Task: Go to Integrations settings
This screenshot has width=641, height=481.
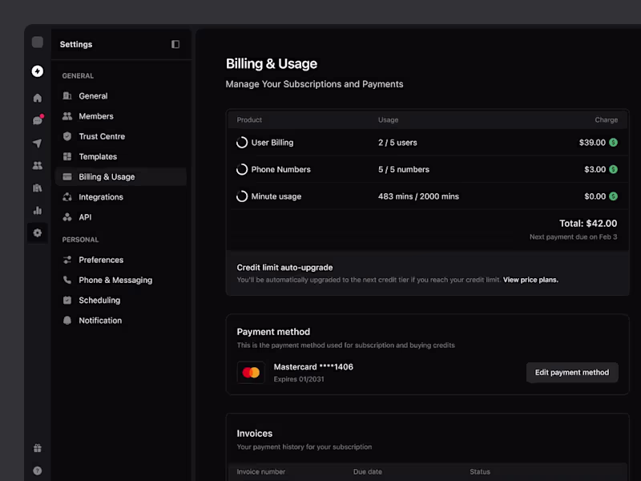Action: [x=101, y=197]
